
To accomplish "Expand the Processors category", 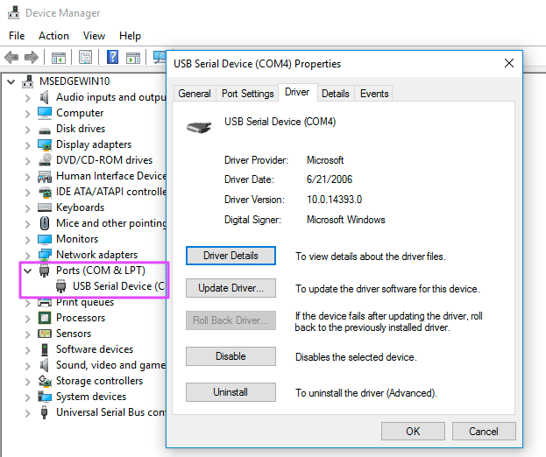I will point(27,319).
